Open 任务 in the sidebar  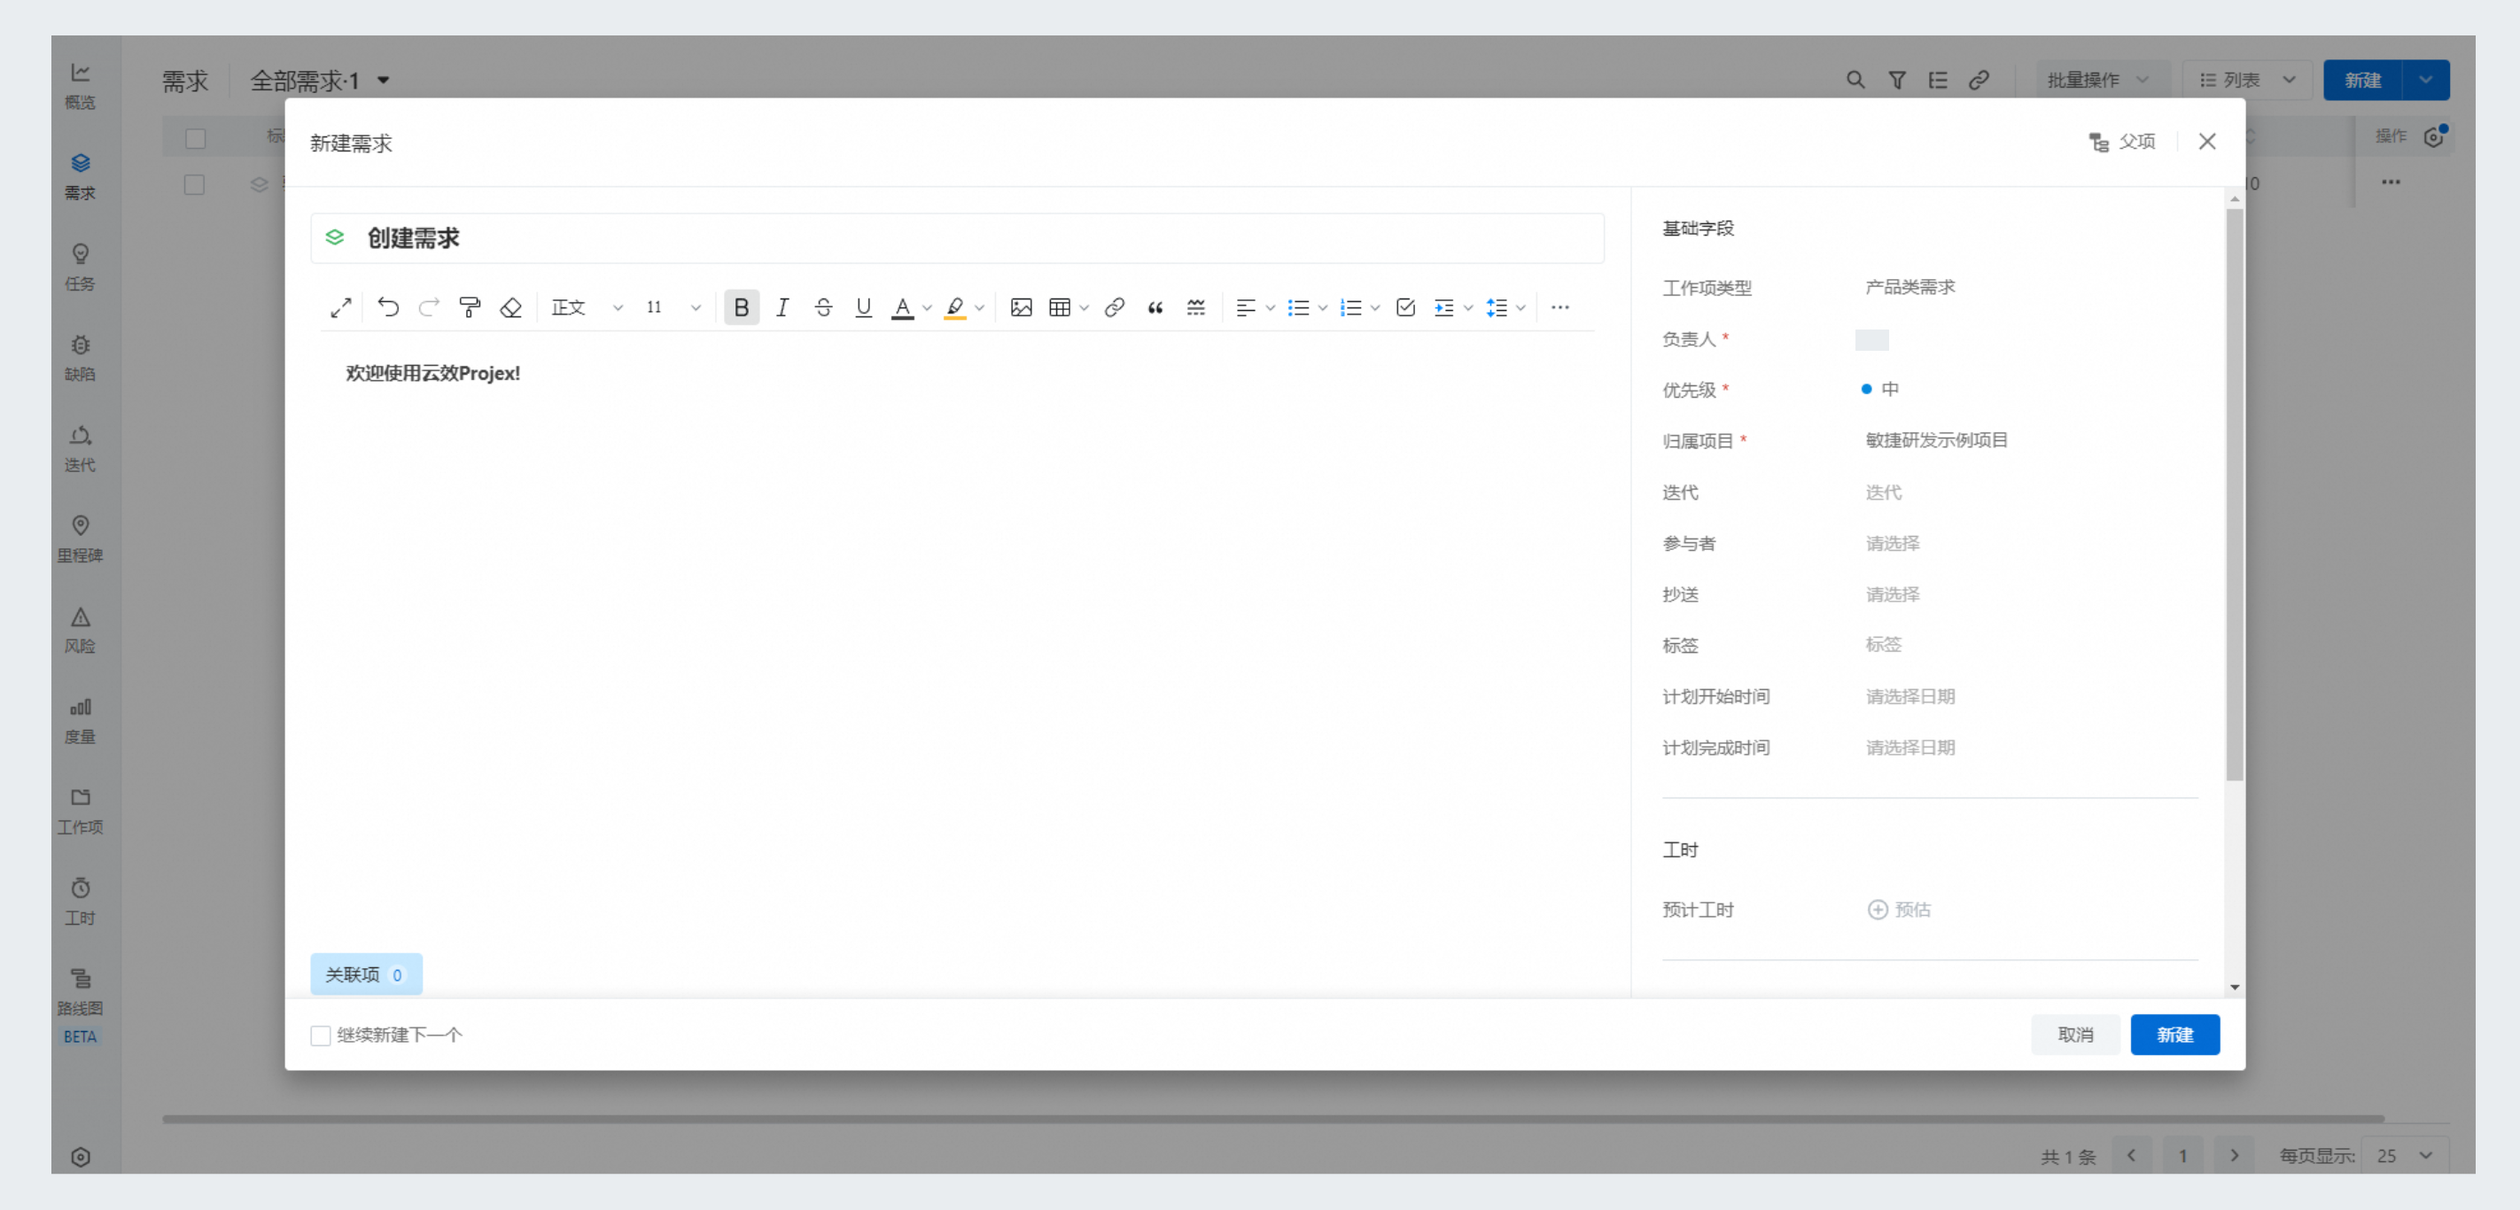click(x=81, y=268)
